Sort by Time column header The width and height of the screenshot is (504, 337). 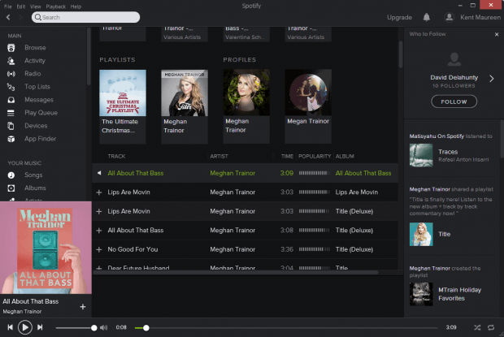click(x=287, y=156)
